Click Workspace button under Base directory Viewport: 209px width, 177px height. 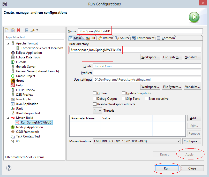pyautogui.click(x=150, y=57)
